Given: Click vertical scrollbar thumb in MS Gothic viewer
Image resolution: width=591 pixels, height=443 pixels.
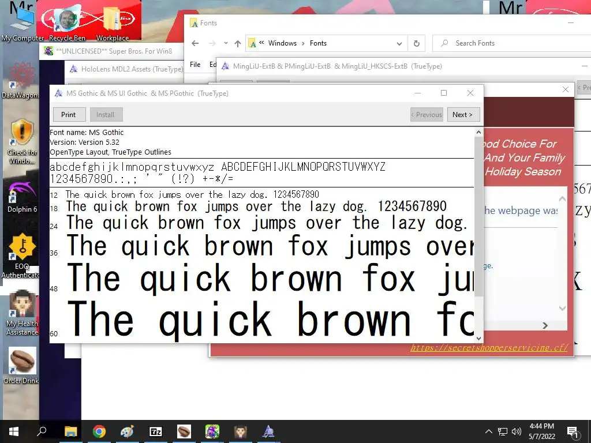Looking at the screenshot, I should (x=478, y=216).
